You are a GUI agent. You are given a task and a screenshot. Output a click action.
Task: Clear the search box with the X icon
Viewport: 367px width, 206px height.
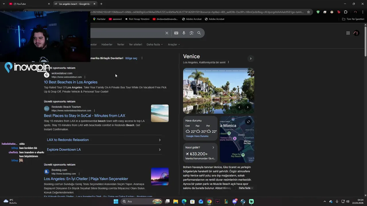pos(167,33)
